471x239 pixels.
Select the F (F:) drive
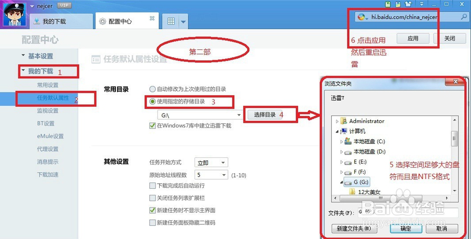[x=360, y=172]
